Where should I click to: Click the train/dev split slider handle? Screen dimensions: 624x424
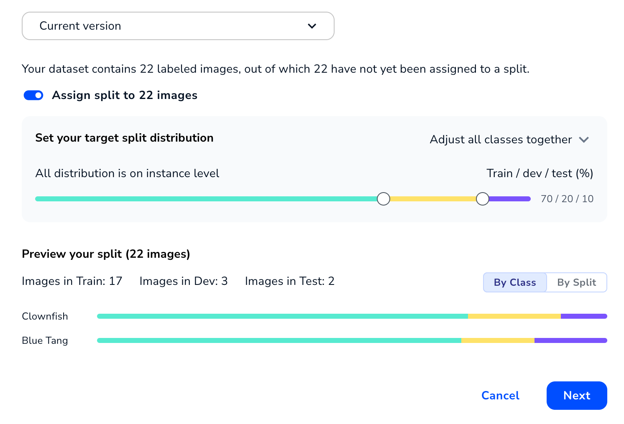383,198
